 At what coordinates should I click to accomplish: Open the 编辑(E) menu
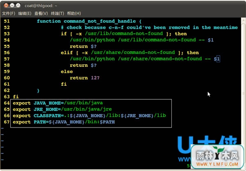(25, 14)
